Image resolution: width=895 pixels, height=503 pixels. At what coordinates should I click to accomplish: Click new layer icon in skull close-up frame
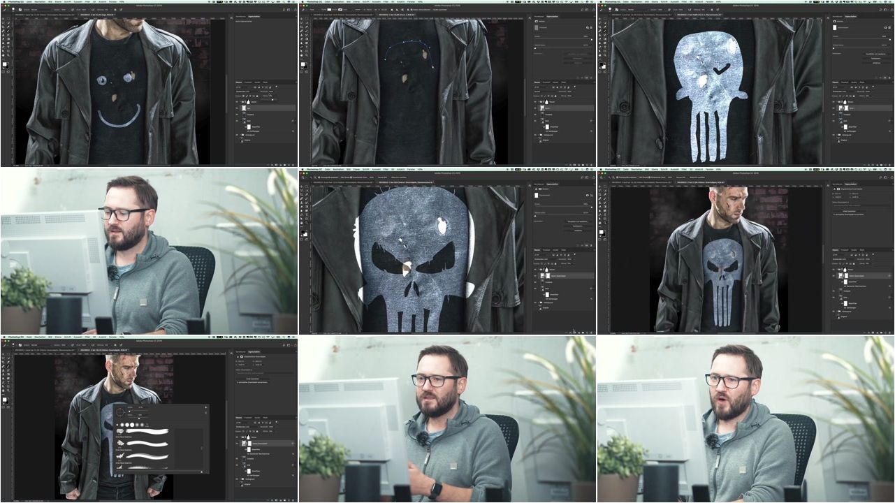pos(588,332)
